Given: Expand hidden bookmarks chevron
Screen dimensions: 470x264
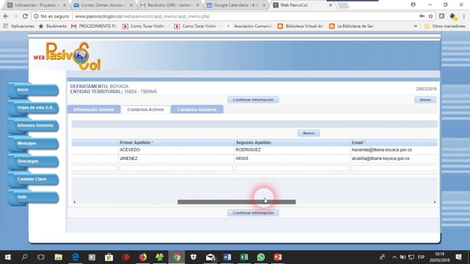Looking at the screenshot, I should tap(416, 26).
